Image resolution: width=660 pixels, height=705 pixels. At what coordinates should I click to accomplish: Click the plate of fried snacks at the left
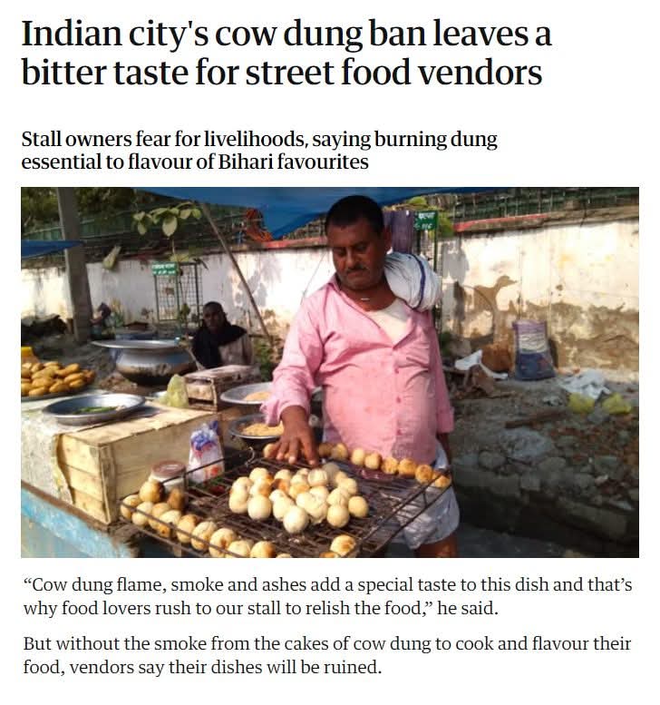click(x=56, y=379)
